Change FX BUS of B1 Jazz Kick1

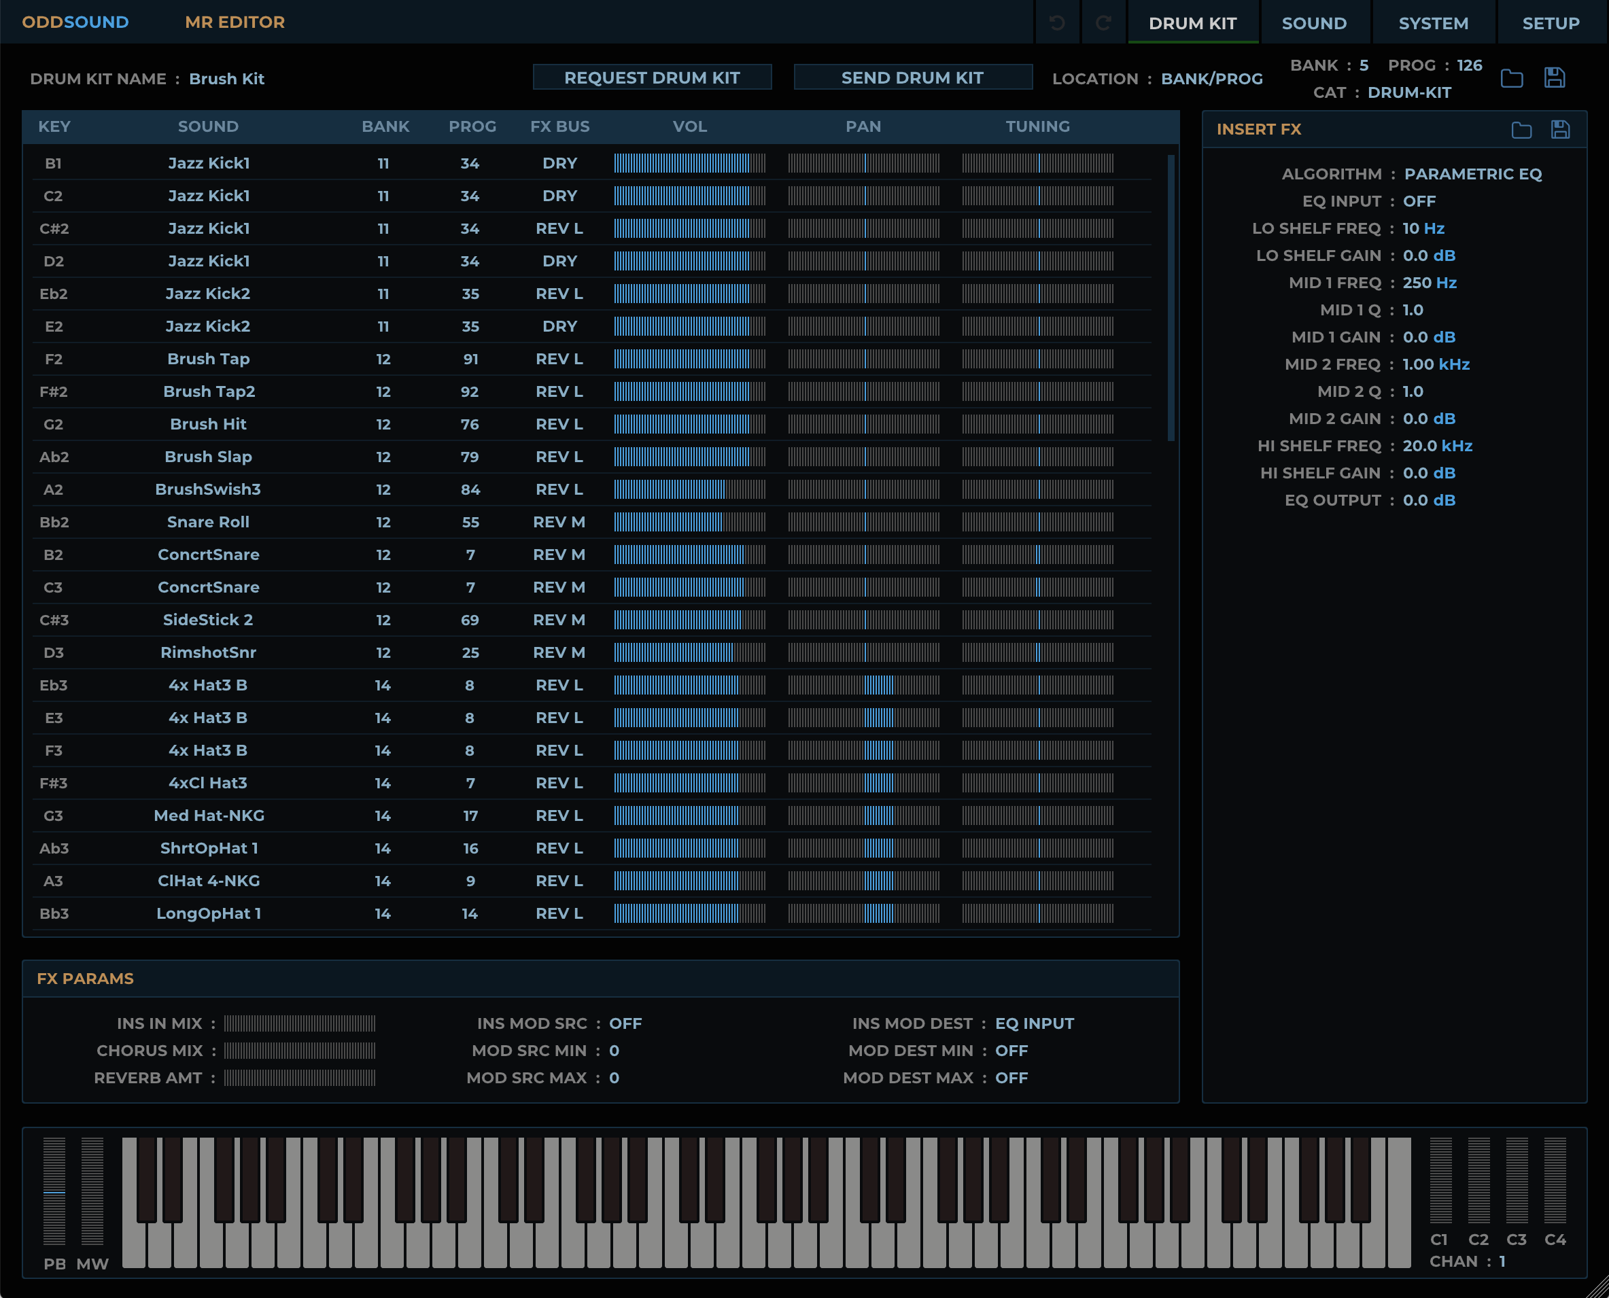pyautogui.click(x=559, y=163)
